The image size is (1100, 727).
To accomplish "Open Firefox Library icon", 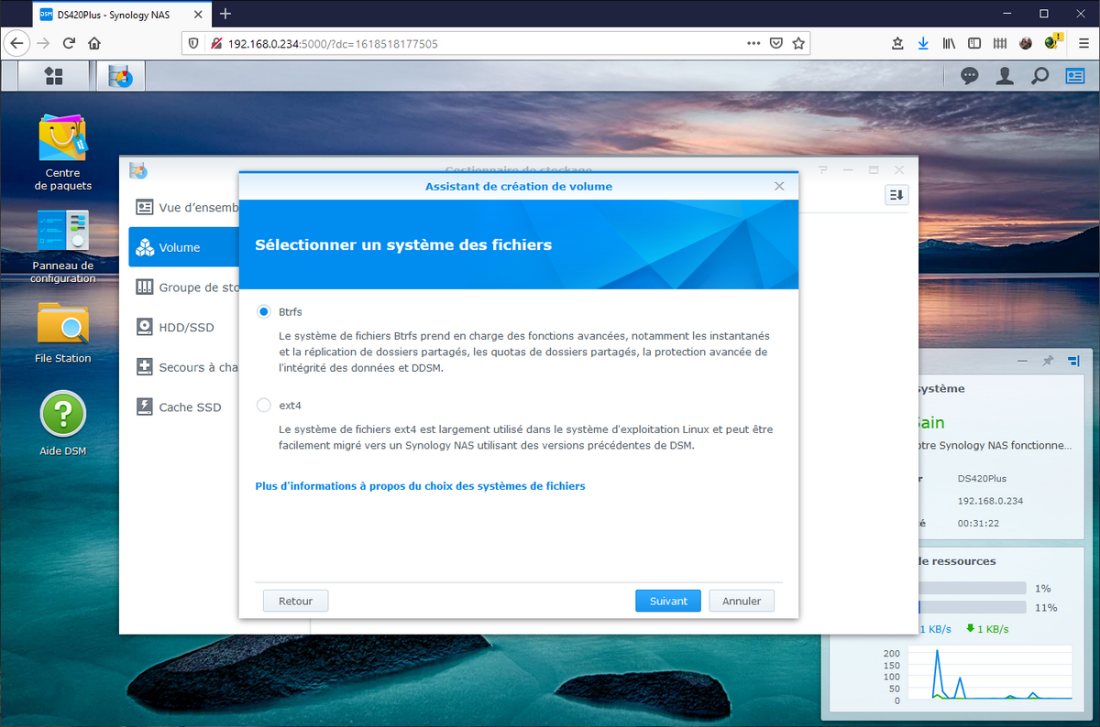I will [950, 43].
